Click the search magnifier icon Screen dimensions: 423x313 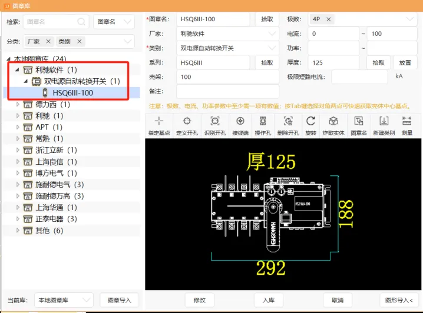[81, 22]
